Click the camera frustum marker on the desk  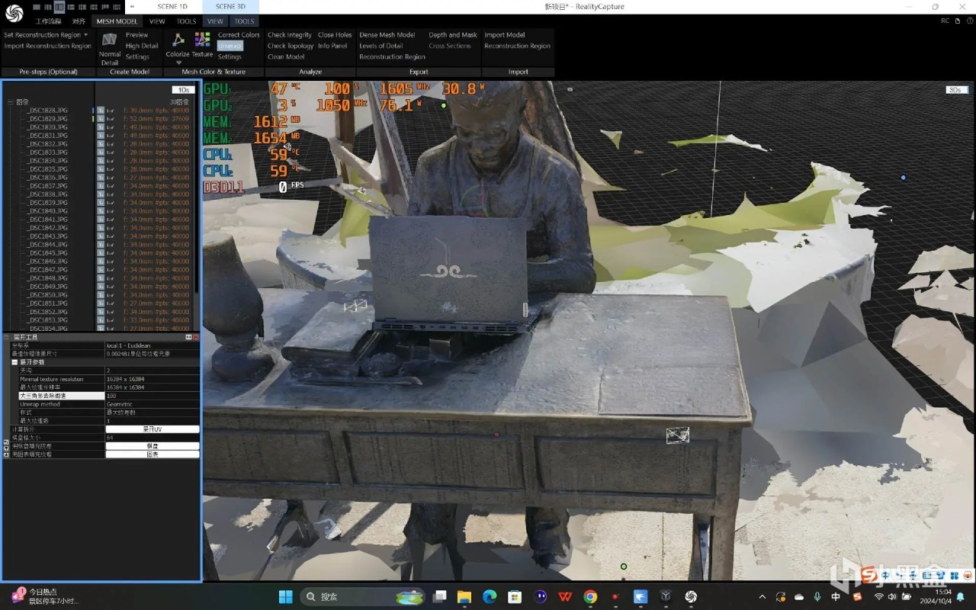pyautogui.click(x=678, y=435)
